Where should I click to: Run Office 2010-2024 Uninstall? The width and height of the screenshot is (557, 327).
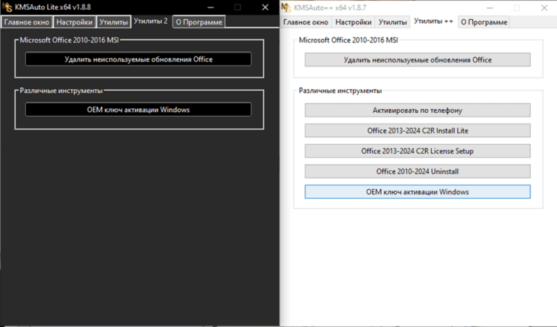pyautogui.click(x=417, y=172)
